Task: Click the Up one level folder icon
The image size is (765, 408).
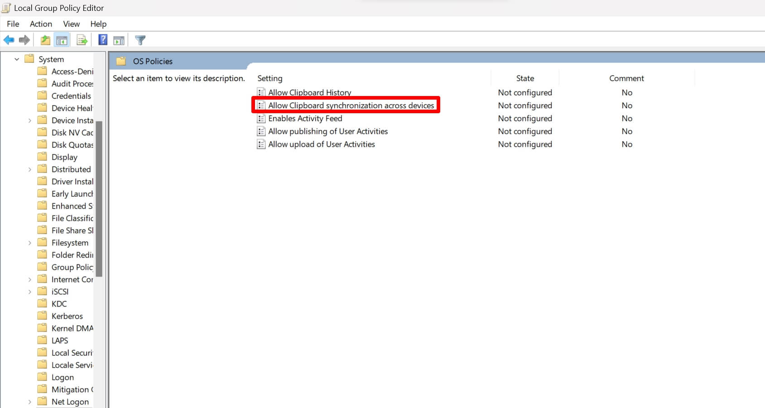Action: coord(45,40)
